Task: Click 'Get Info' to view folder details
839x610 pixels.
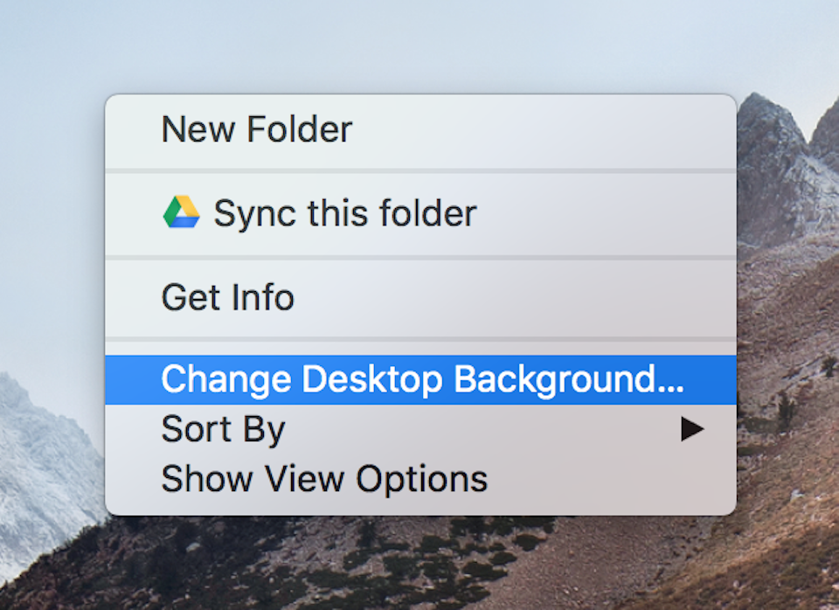Action: (x=227, y=297)
